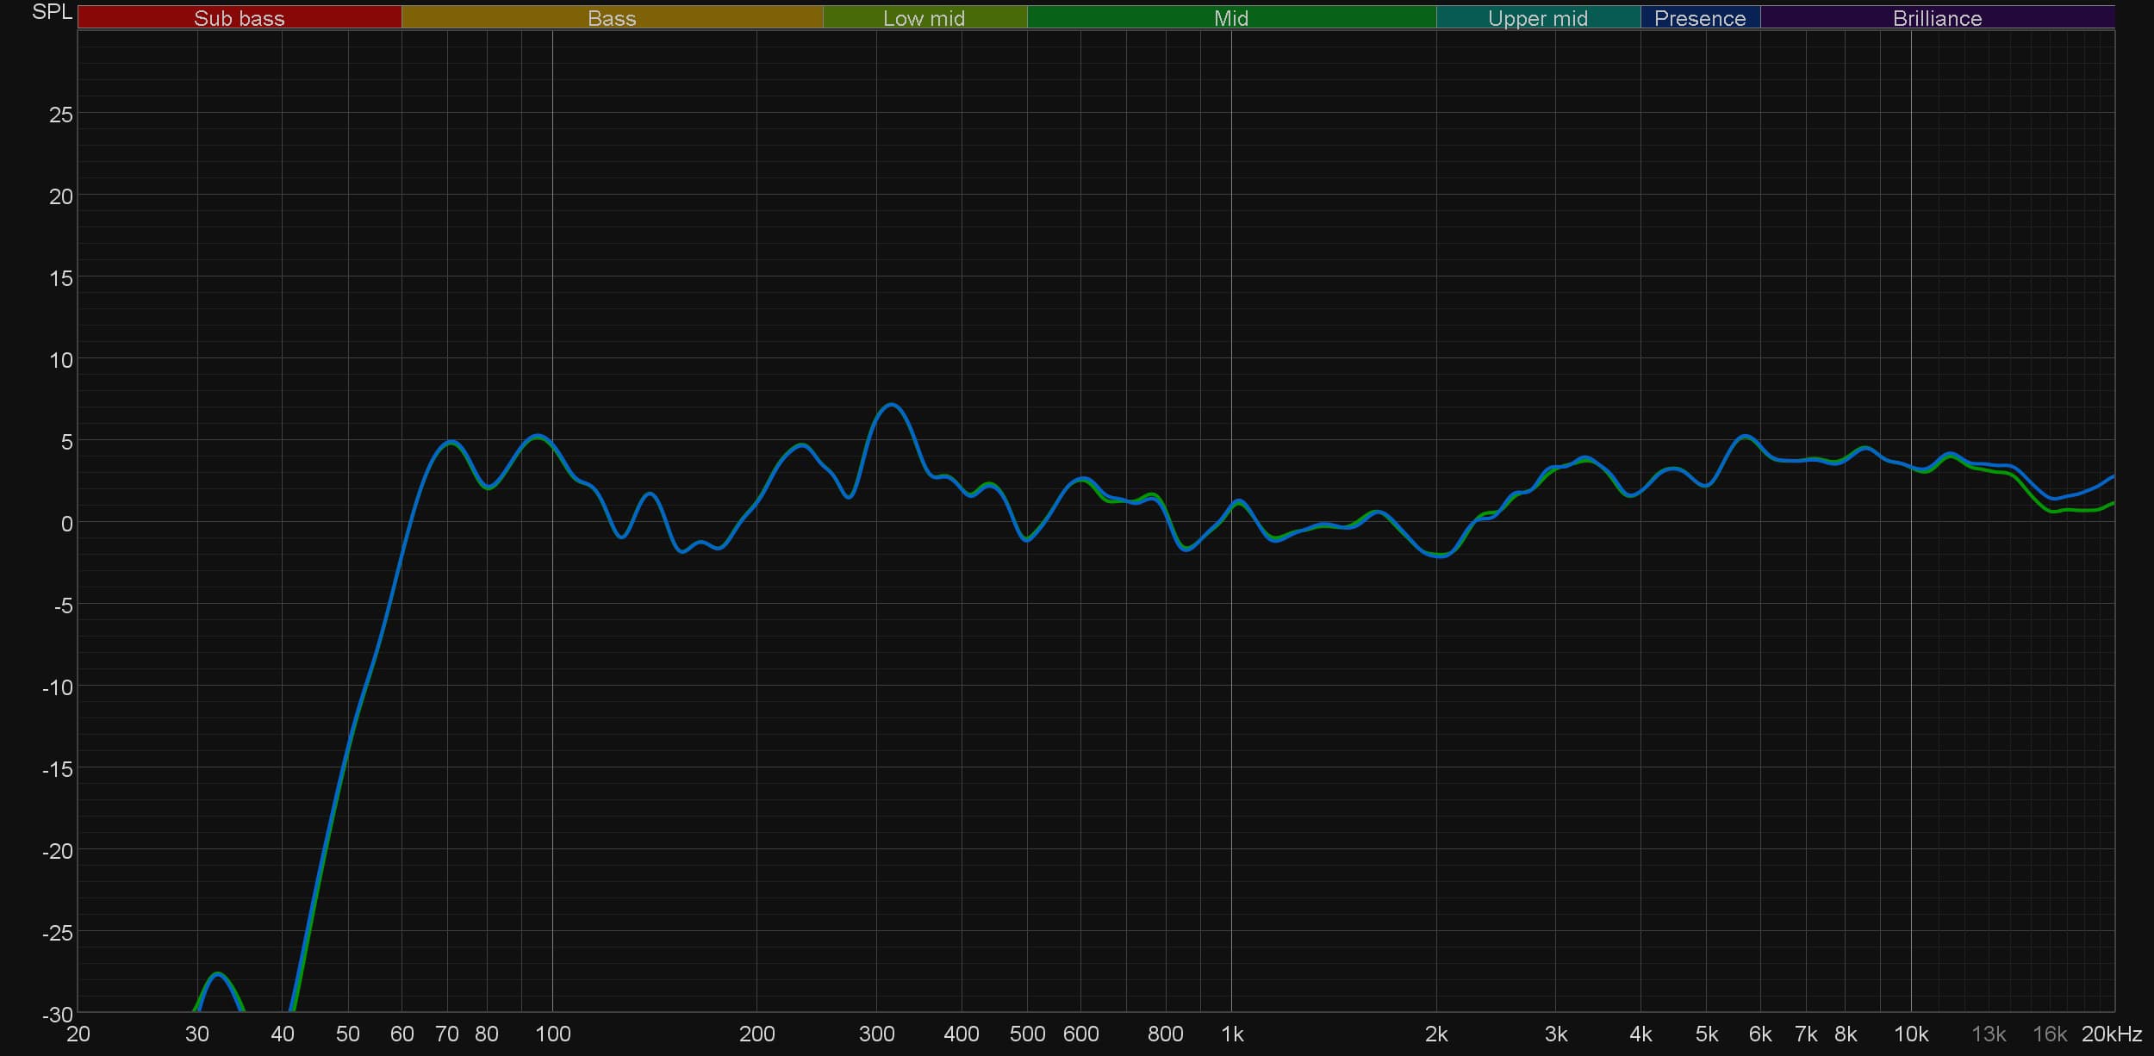This screenshot has height=1056, width=2154.
Task: Click the blue trace end at 20kHz
Action: click(2112, 476)
